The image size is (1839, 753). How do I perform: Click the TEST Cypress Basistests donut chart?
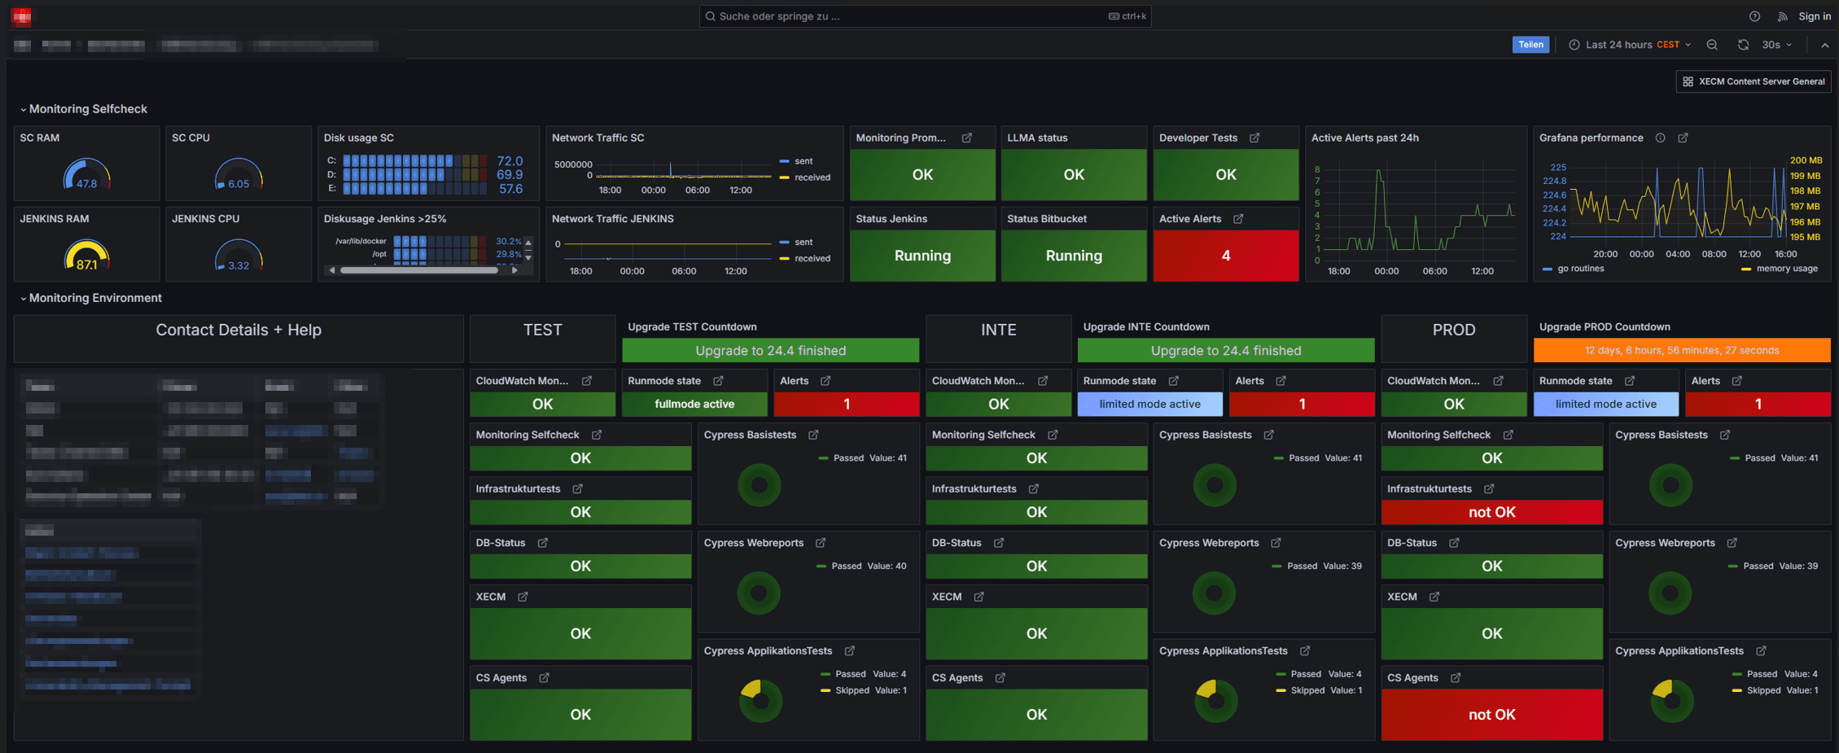coord(759,485)
